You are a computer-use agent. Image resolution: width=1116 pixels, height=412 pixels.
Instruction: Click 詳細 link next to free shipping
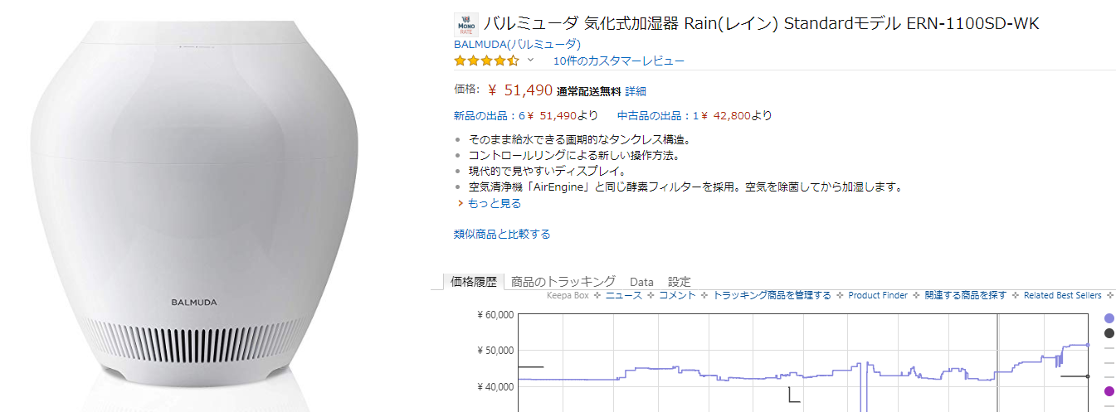click(635, 91)
